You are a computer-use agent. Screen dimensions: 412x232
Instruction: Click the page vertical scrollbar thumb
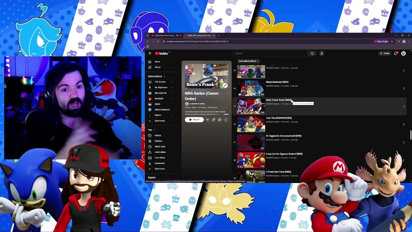coord(410,135)
